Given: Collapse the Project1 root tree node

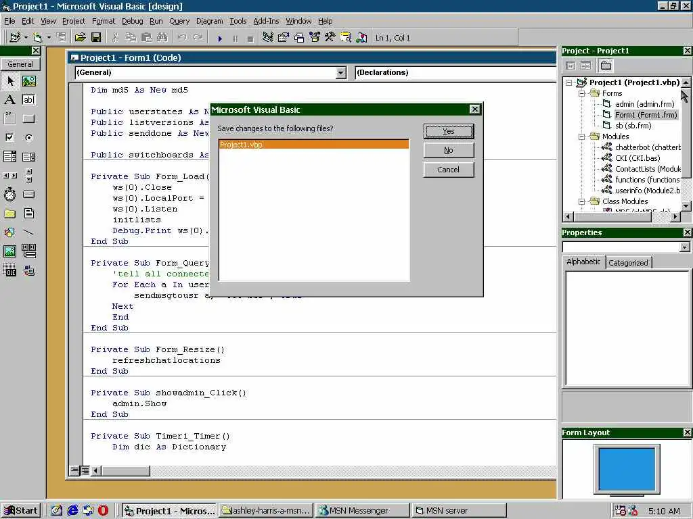Looking at the screenshot, I should 568,82.
